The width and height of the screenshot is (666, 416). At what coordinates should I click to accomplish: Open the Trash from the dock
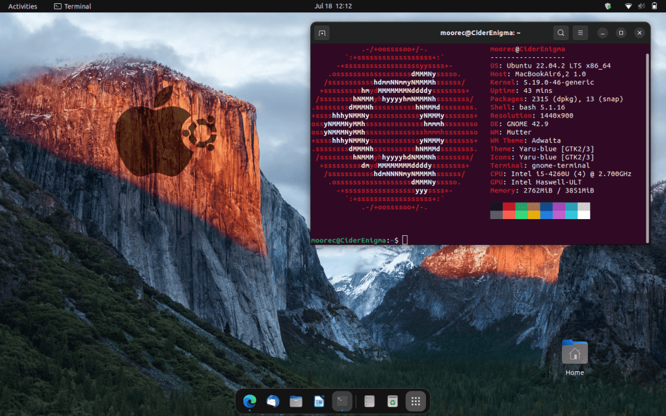[392, 402]
